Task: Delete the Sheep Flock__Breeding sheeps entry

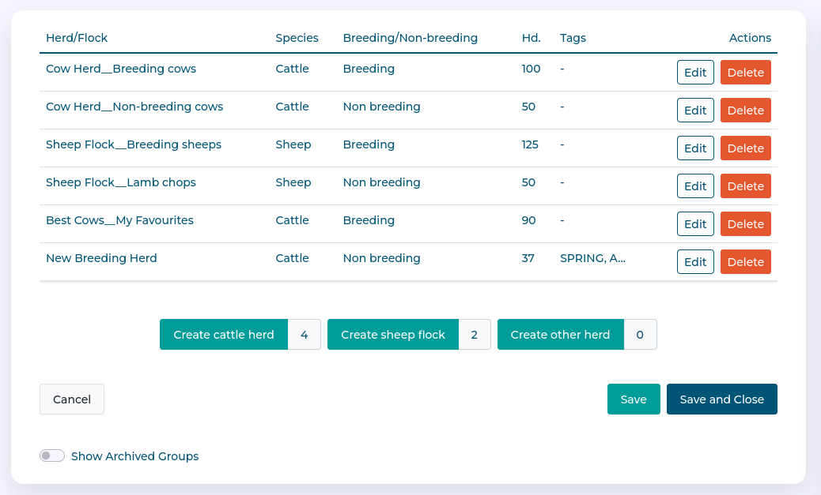Action: point(745,148)
